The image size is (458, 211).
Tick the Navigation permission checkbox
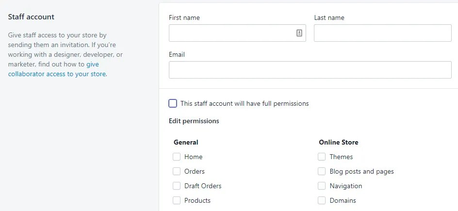[322, 186]
